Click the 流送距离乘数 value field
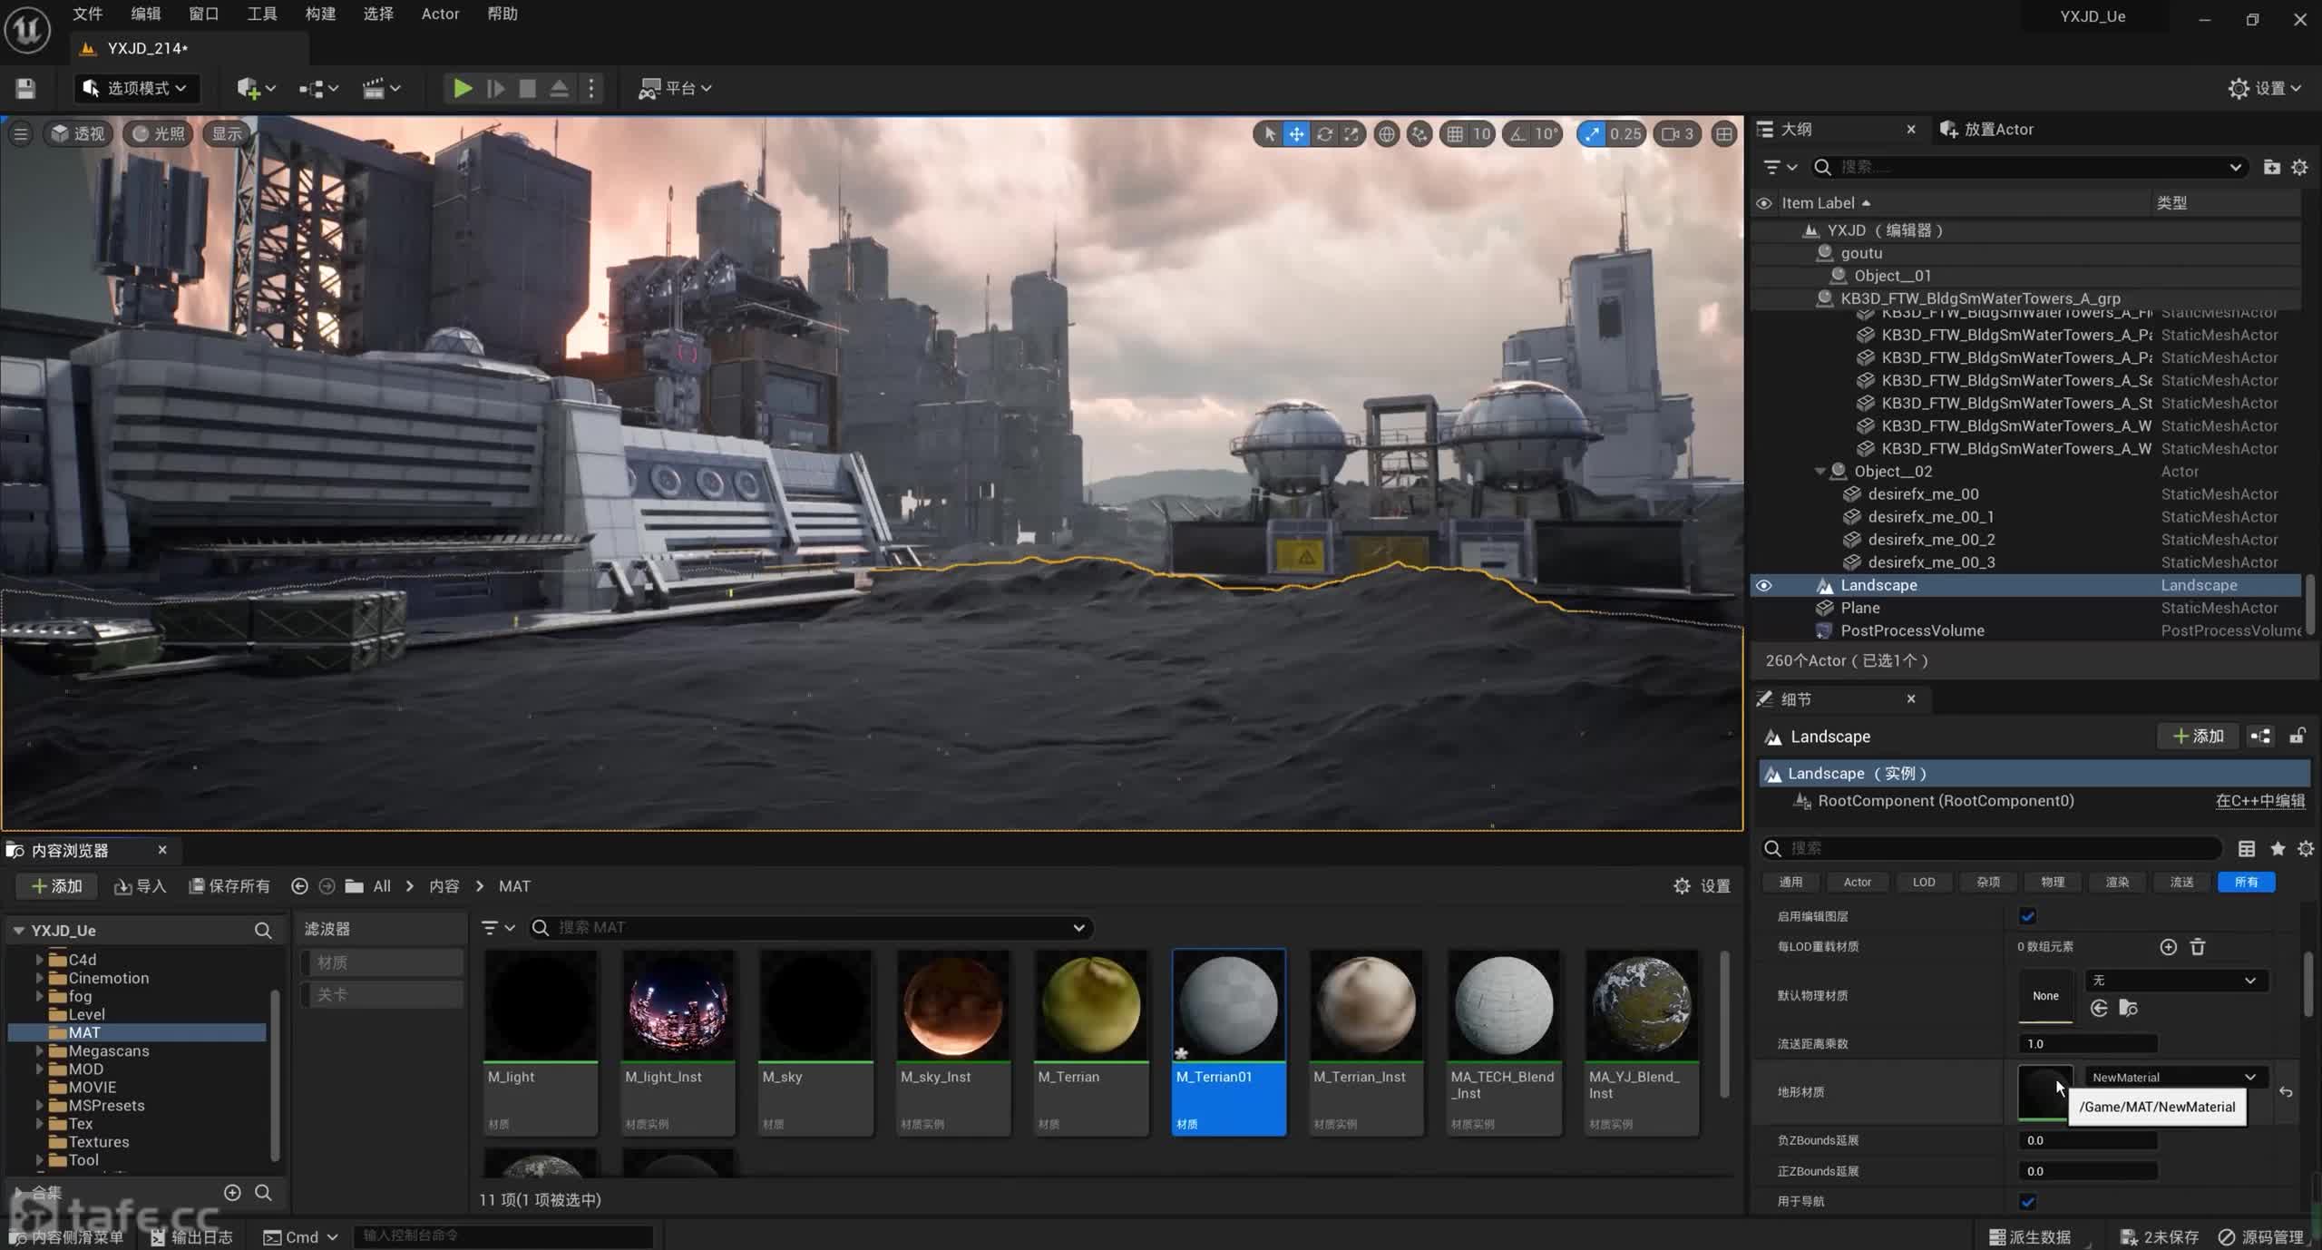 click(2088, 1043)
